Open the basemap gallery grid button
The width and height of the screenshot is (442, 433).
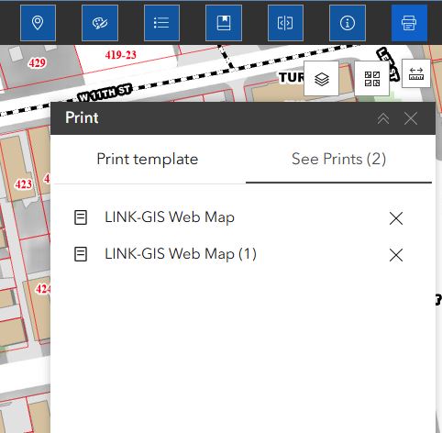point(372,79)
